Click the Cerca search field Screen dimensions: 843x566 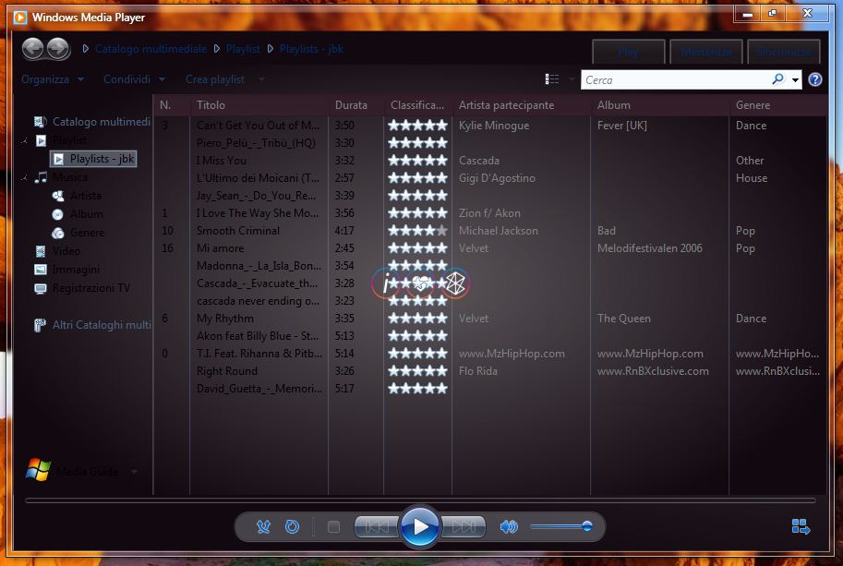coord(676,79)
